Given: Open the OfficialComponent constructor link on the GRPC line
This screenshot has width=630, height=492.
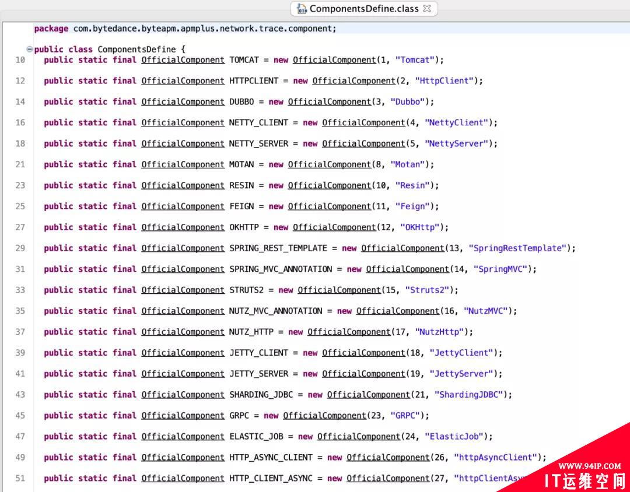Looking at the screenshot, I should 325,416.
